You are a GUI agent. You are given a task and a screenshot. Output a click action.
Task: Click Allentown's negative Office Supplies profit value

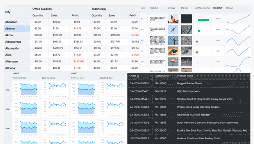[79, 62]
